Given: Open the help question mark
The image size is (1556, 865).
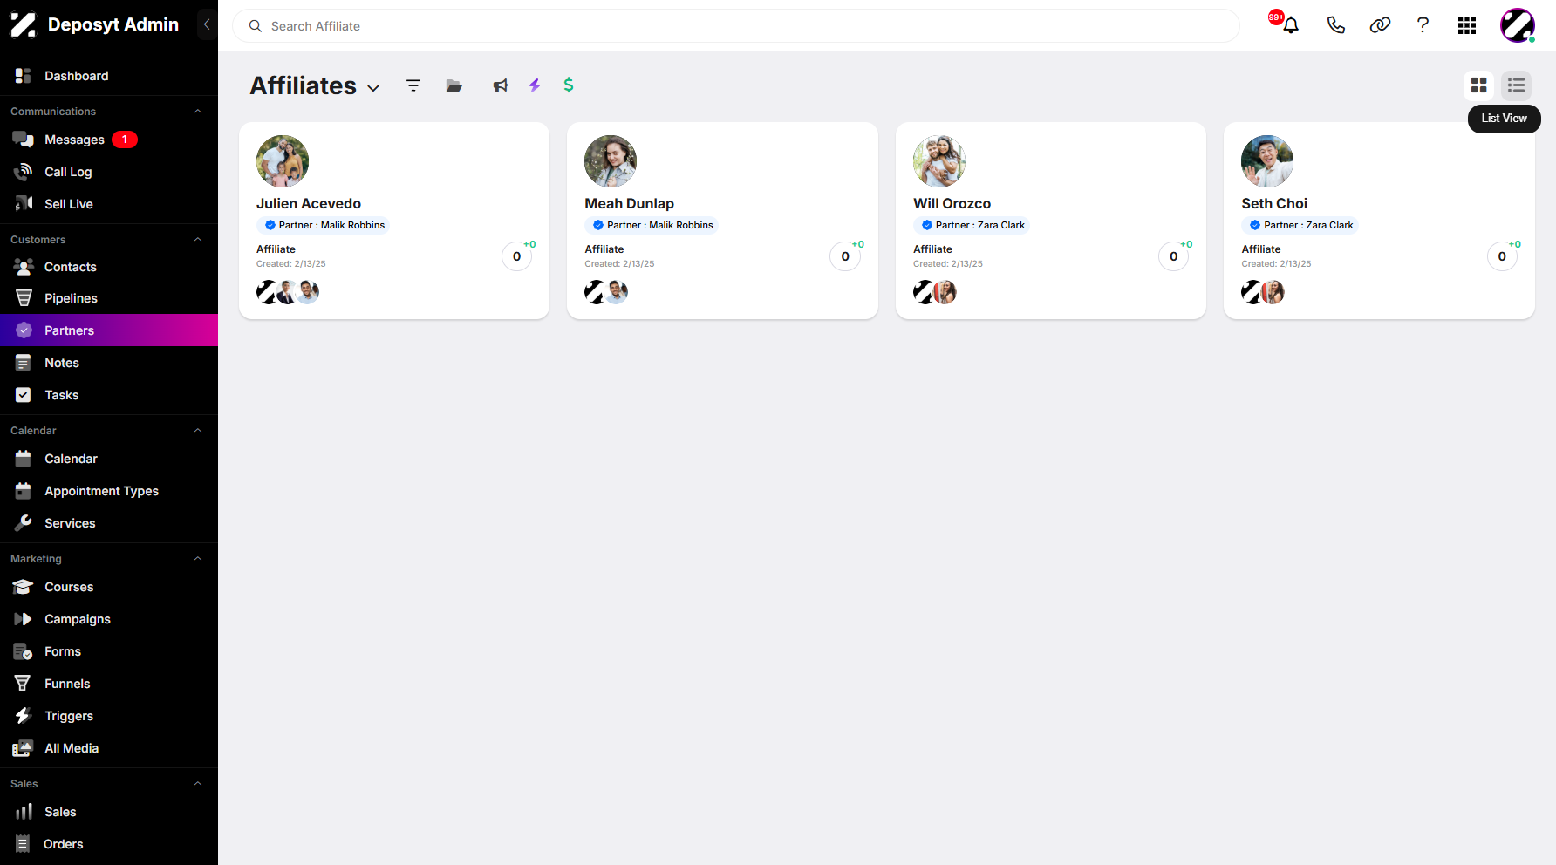Looking at the screenshot, I should click(x=1423, y=25).
